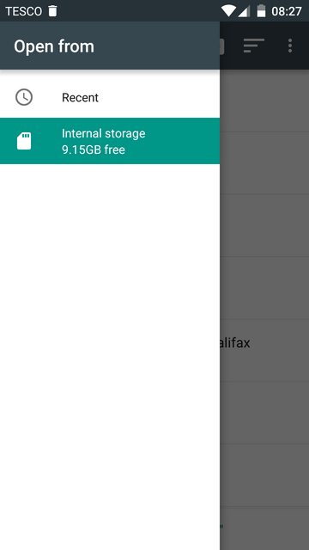Image resolution: width=309 pixels, height=550 pixels.
Task: Open the three-dot overflow menu
Action: tap(290, 46)
